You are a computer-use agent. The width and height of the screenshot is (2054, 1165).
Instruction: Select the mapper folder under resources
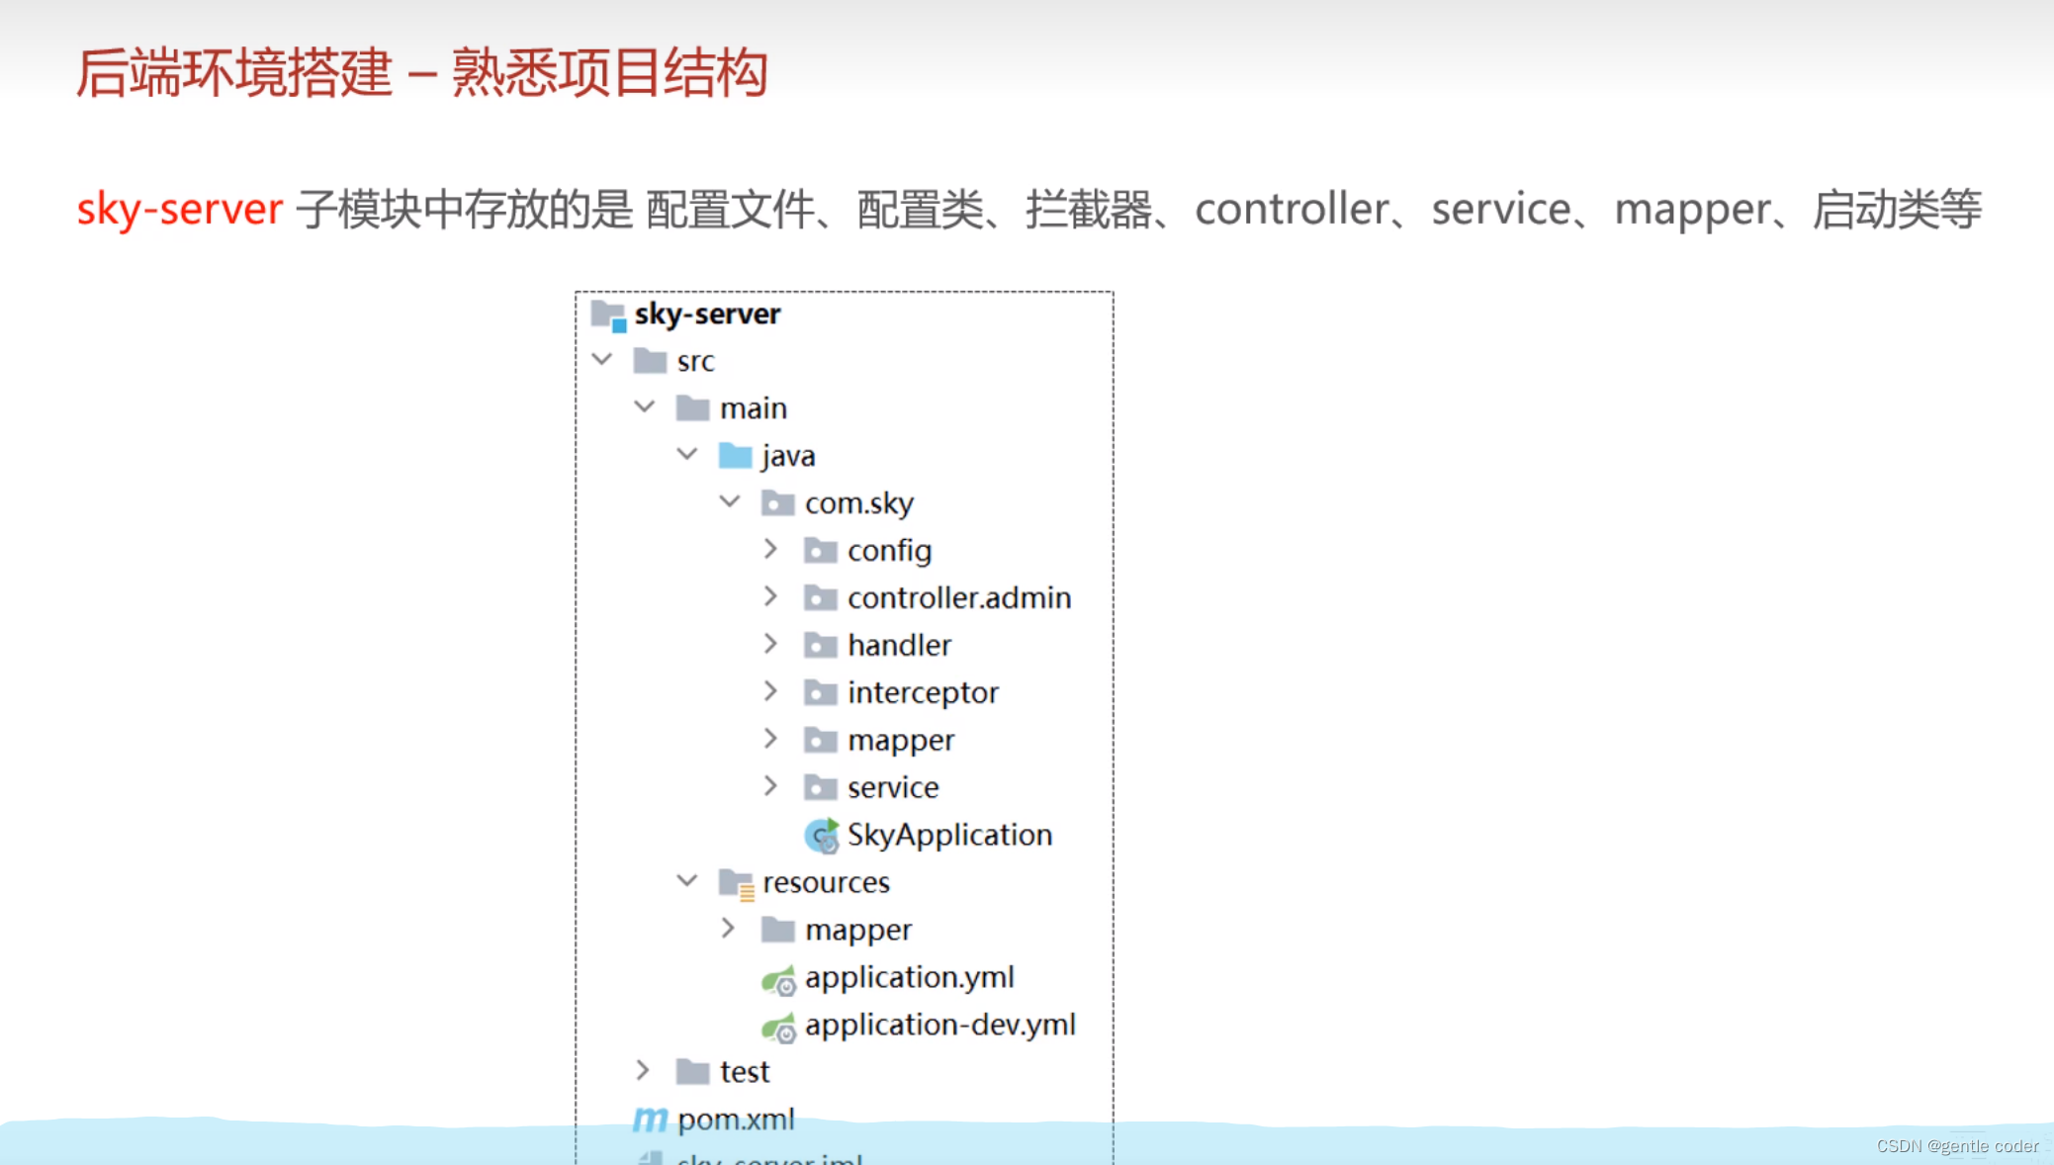click(857, 931)
